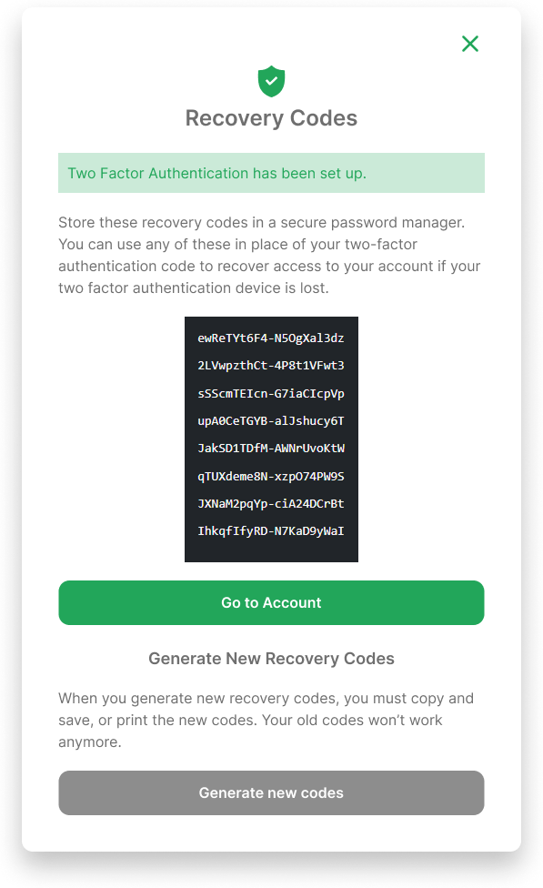Image resolution: width=543 pixels, height=888 pixels.
Task: Select recovery code upA0CeTGYB-alJshucy6T
Action: [x=270, y=421]
